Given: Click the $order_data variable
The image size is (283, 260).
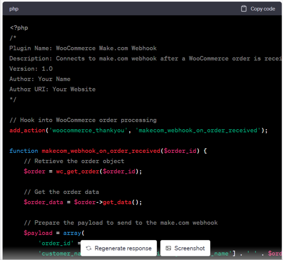Looking at the screenshot, I should (43, 202).
